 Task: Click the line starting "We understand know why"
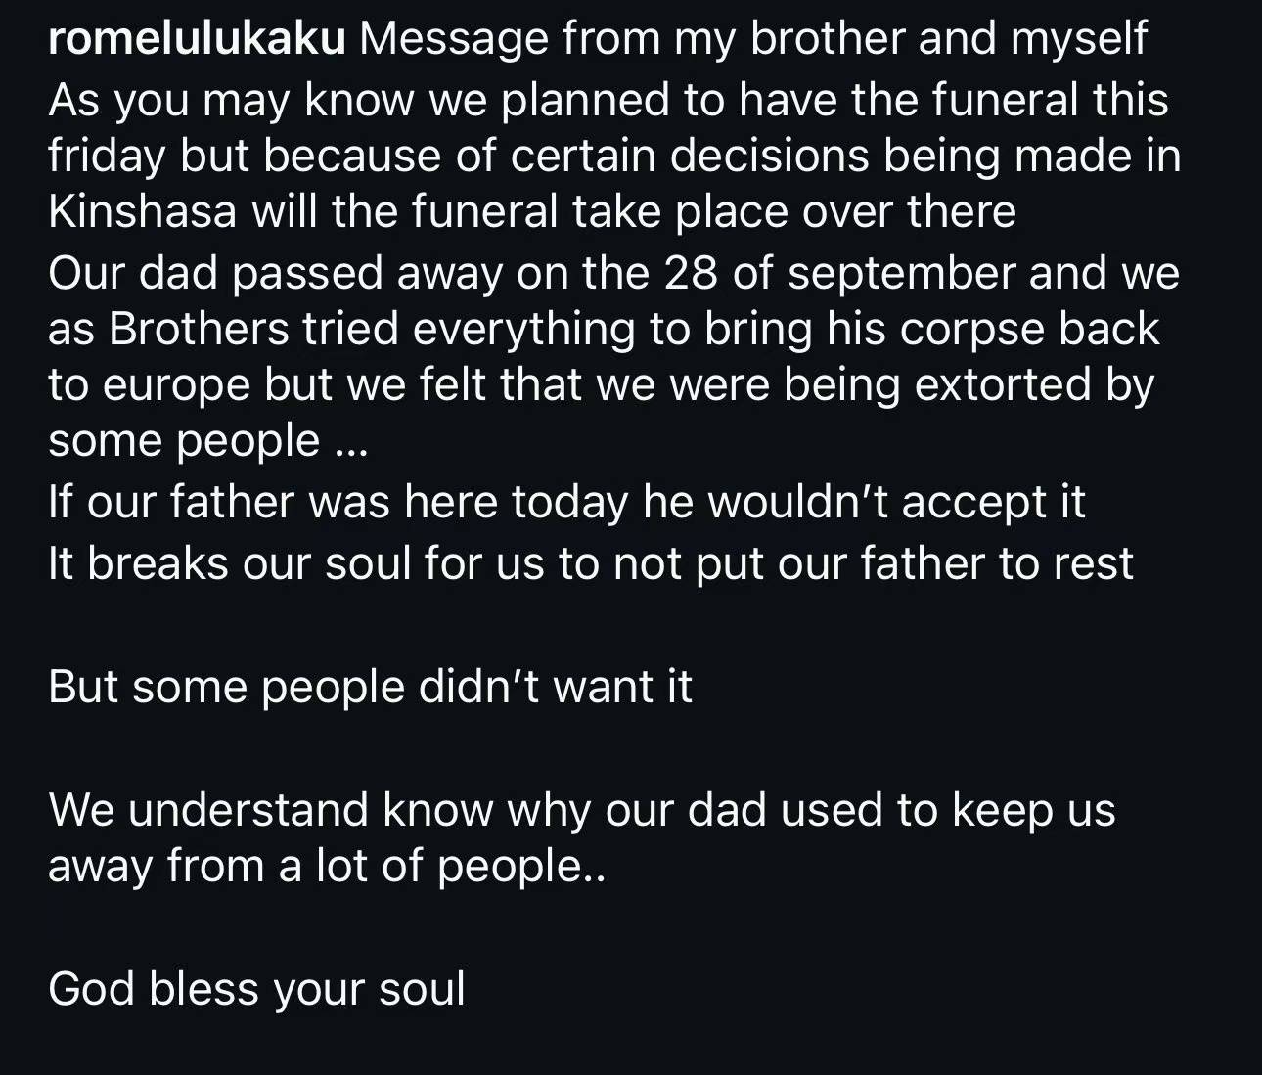point(581,810)
